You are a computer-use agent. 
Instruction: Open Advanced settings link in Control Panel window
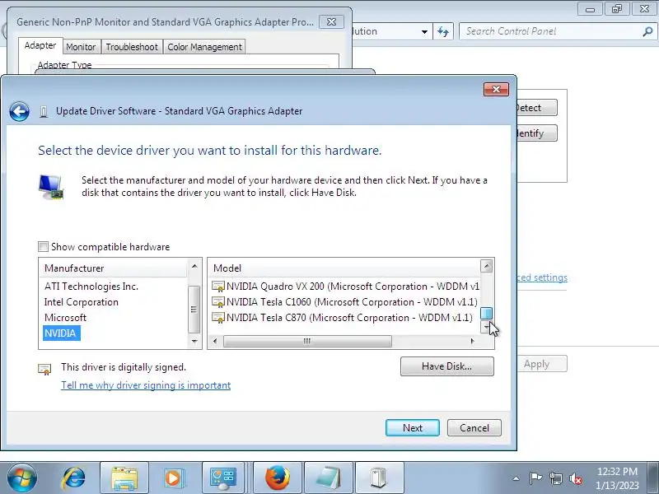click(x=542, y=277)
